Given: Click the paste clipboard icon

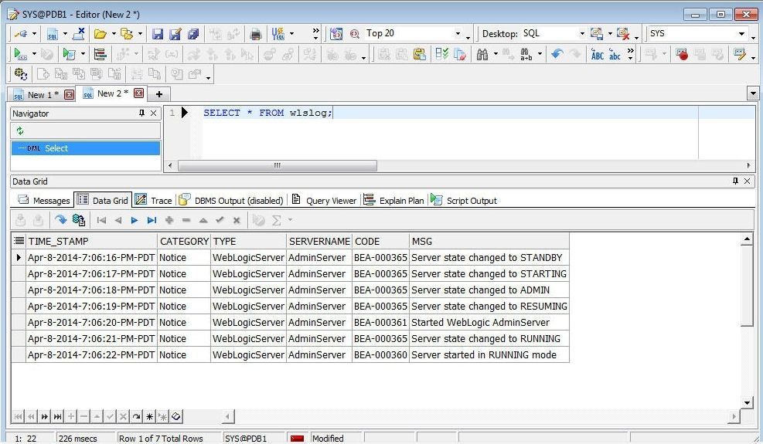Looking at the screenshot, I should [420, 54].
